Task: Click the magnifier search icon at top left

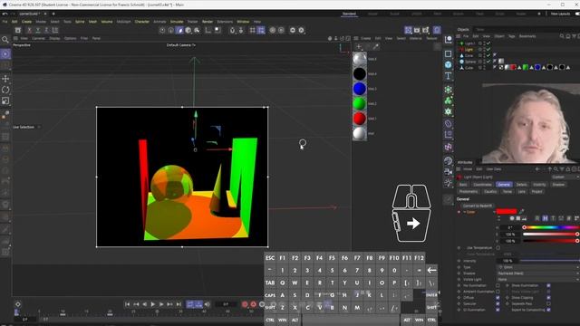Action: pos(5,40)
